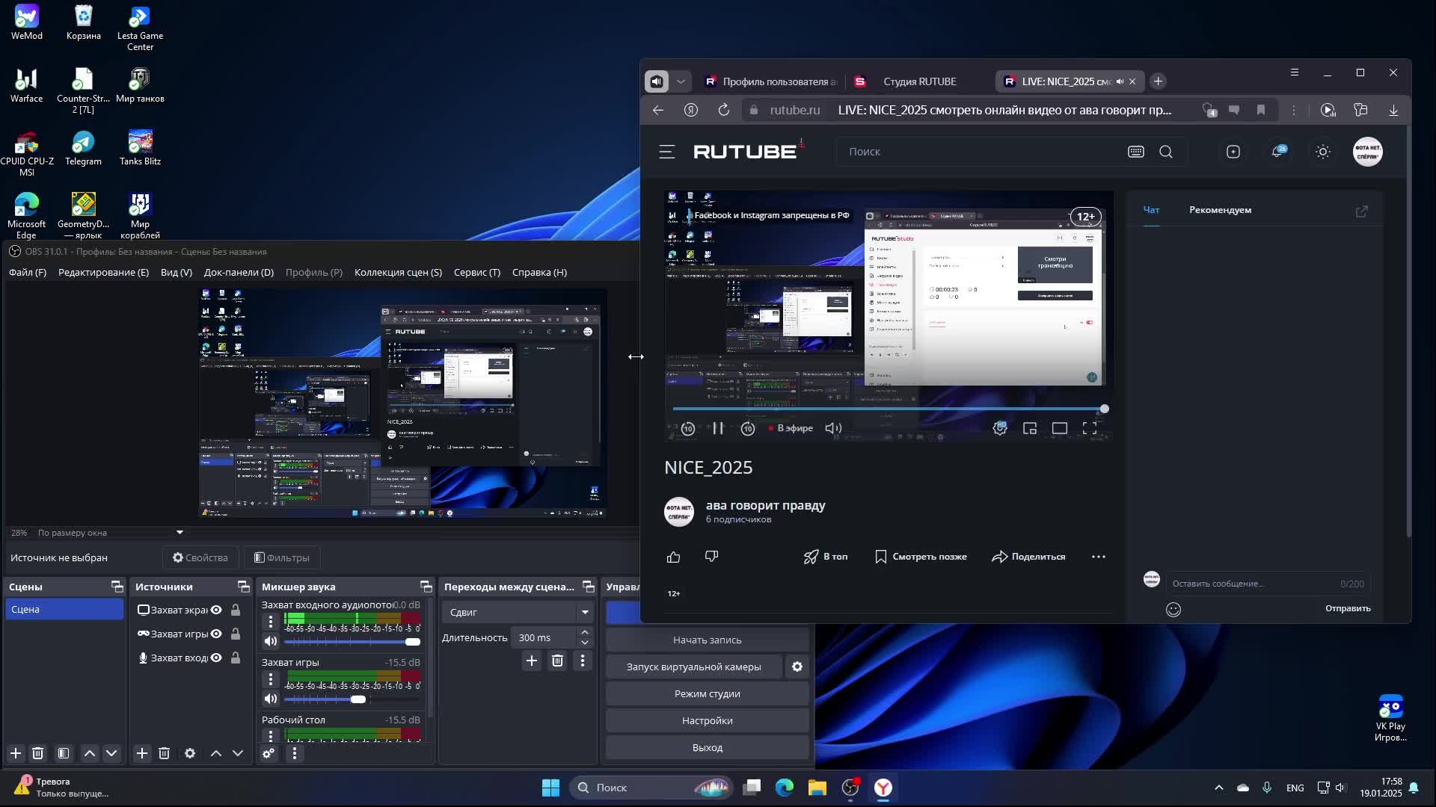Open OBS Настройки button
This screenshot has width=1436, height=807.
coord(707,720)
